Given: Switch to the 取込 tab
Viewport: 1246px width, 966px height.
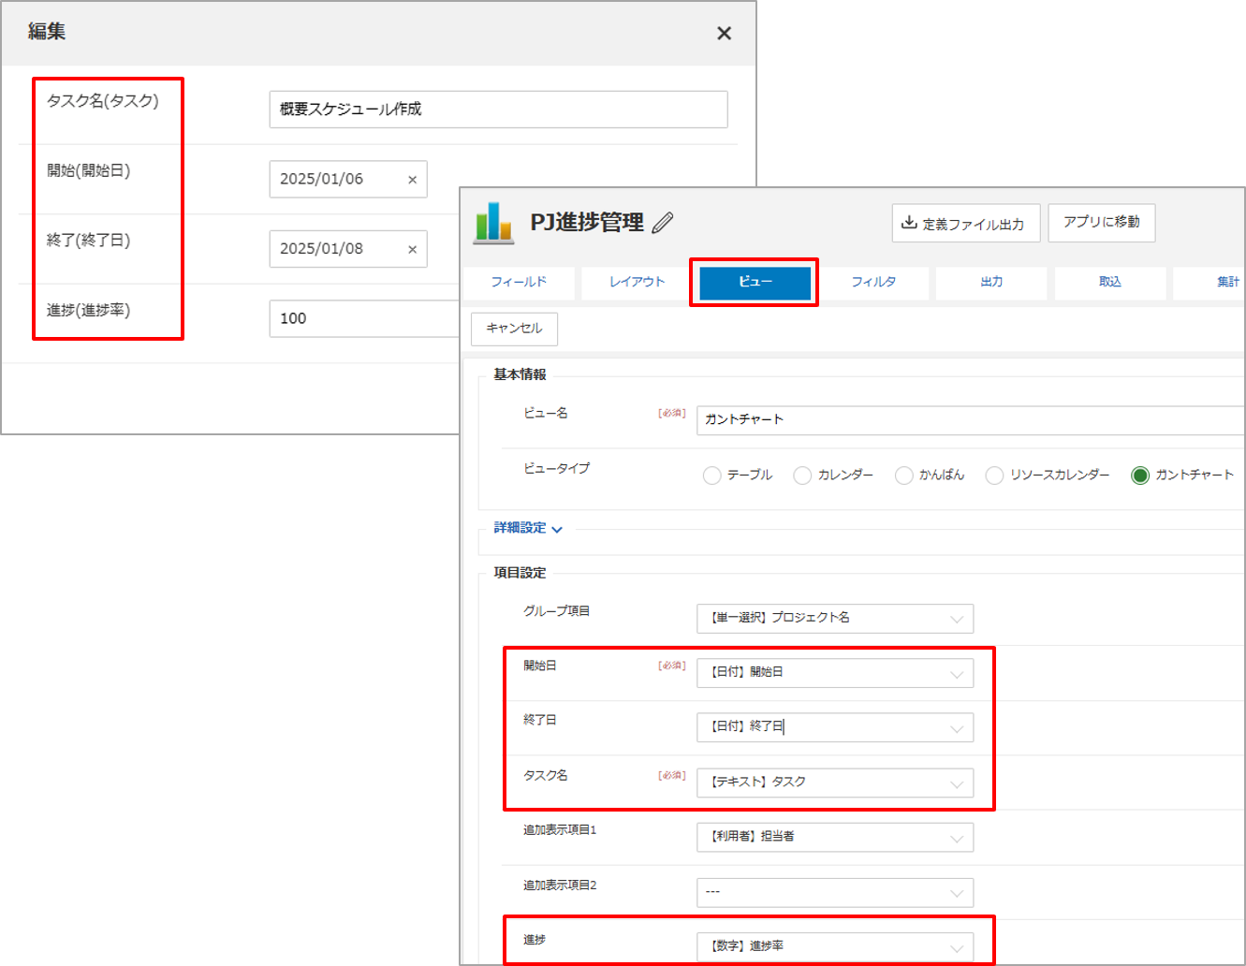Looking at the screenshot, I should click(1110, 283).
